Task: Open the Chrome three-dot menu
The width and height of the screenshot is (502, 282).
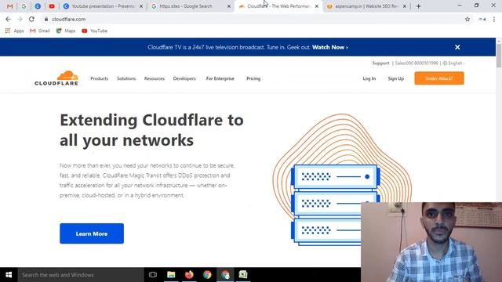Action: coord(494,19)
